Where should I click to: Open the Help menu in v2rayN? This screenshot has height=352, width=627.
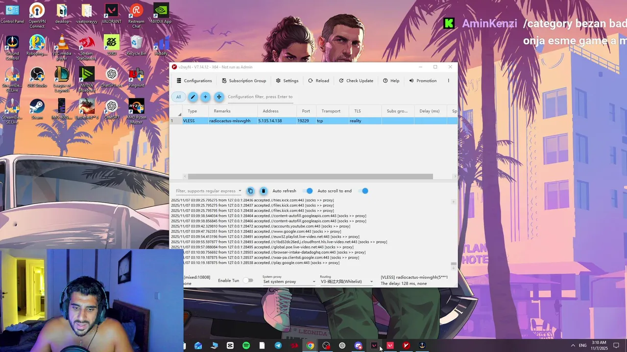coord(391,81)
